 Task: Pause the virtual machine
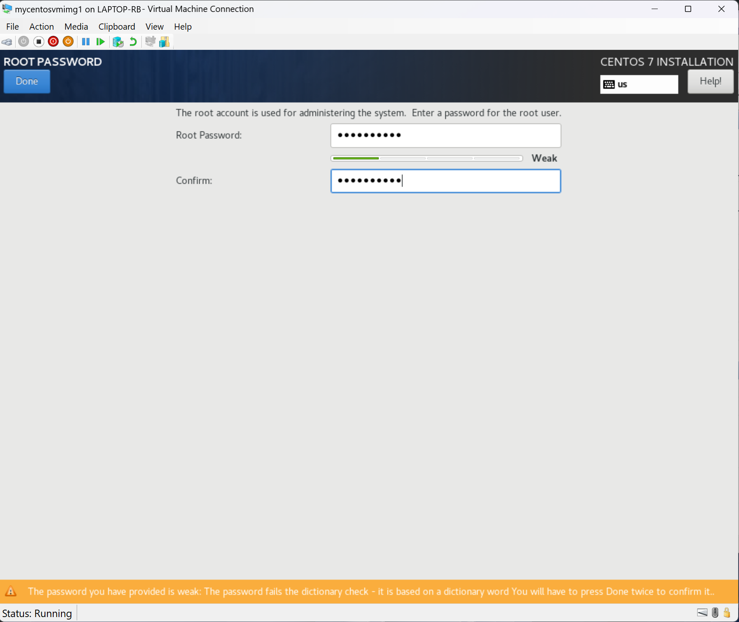point(86,42)
